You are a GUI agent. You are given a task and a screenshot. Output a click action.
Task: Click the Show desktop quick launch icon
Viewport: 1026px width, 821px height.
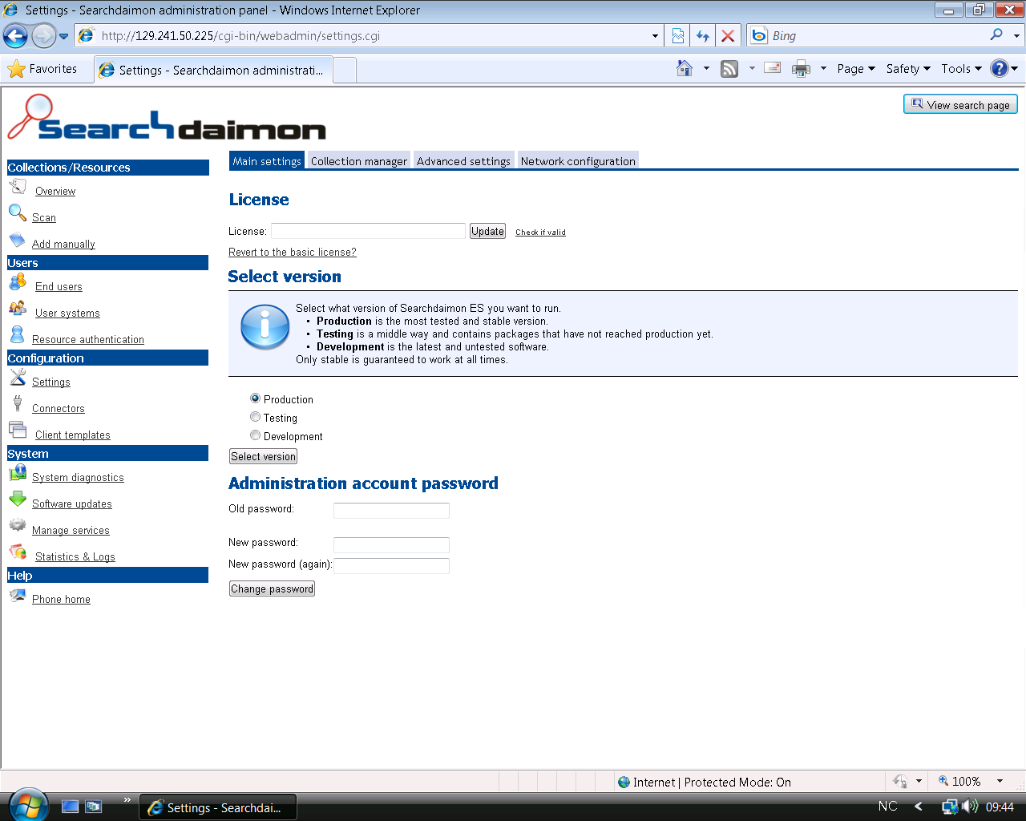click(x=71, y=807)
